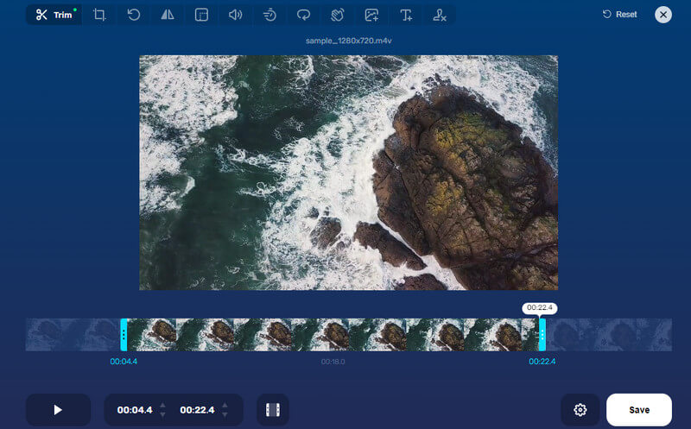
Task: Play the video preview
Action: point(58,410)
